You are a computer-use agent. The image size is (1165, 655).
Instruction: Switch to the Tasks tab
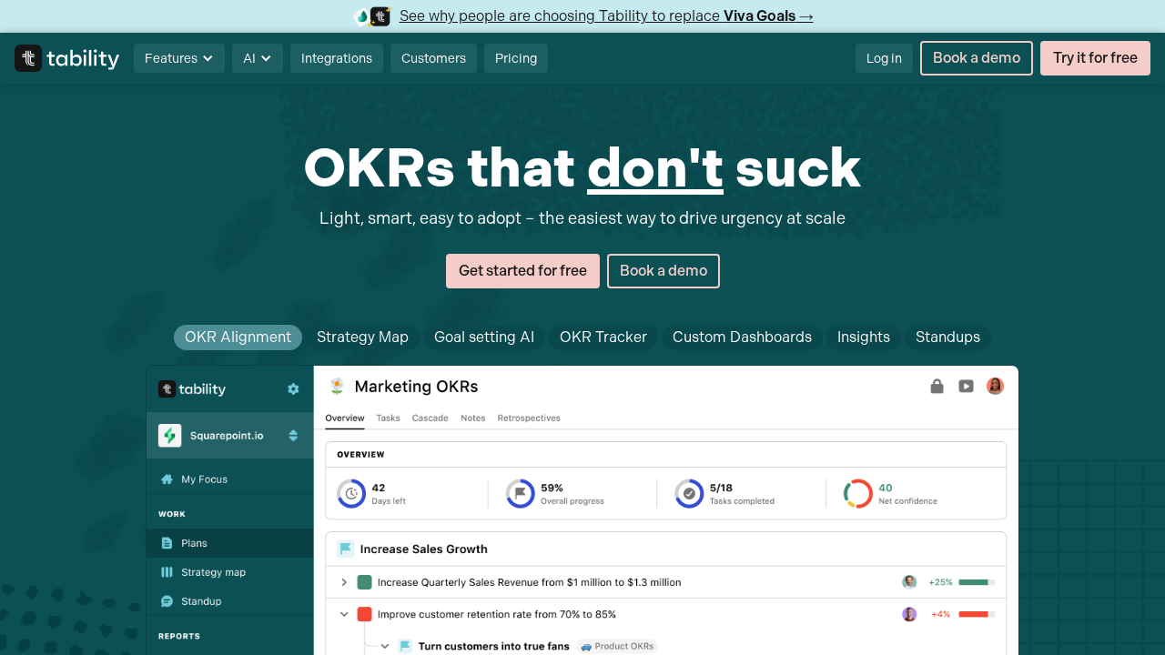pyautogui.click(x=388, y=418)
